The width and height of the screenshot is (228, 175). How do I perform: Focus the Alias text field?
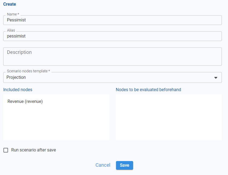[x=112, y=36]
